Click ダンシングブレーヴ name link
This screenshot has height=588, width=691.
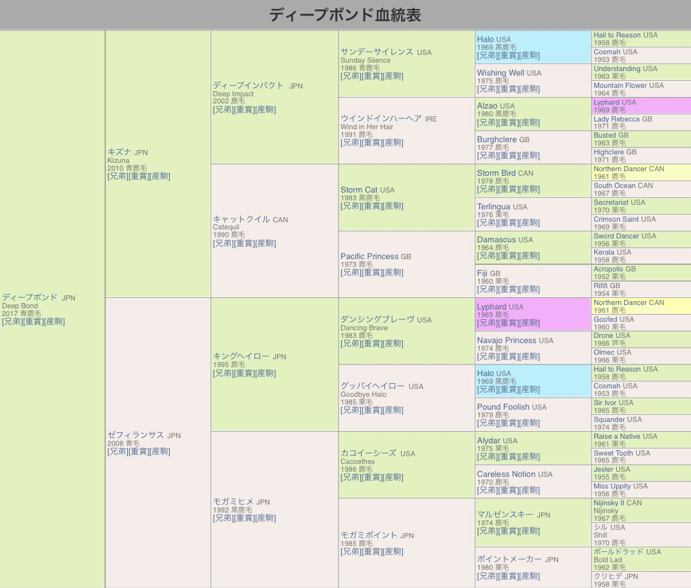coord(377,320)
